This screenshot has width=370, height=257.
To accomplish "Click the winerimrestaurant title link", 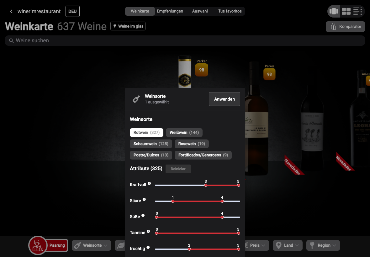I will tap(39, 11).
